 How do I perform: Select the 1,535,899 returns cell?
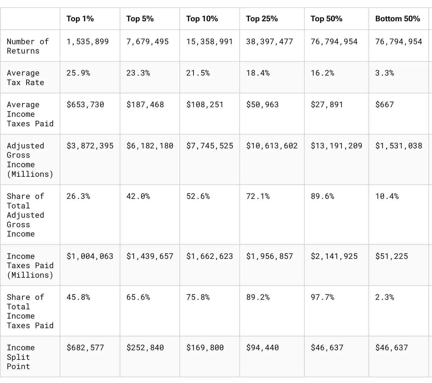tap(88, 42)
